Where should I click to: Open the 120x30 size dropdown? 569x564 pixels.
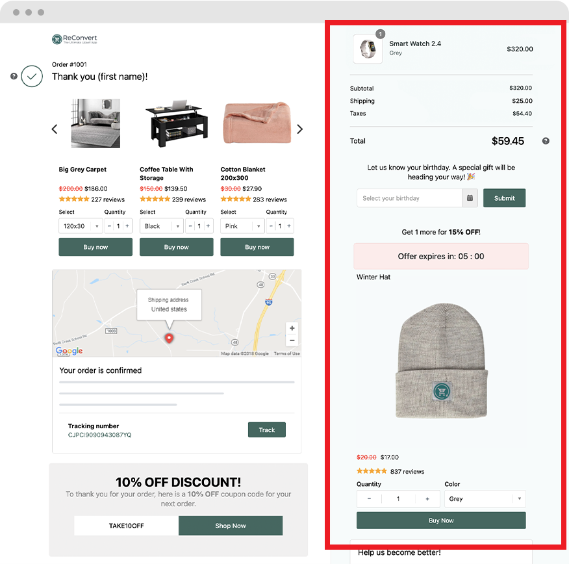tap(81, 226)
